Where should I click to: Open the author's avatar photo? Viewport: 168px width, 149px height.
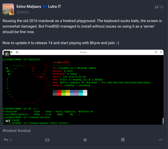pyautogui.click(x=8, y=9)
